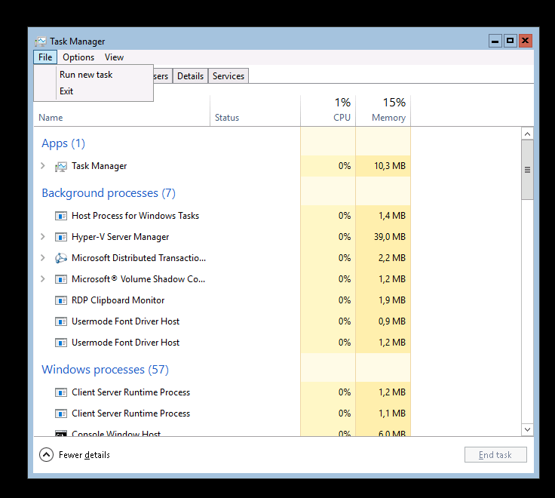
Task: Select the RDP Clipboard Monitor row
Action: 222,300
